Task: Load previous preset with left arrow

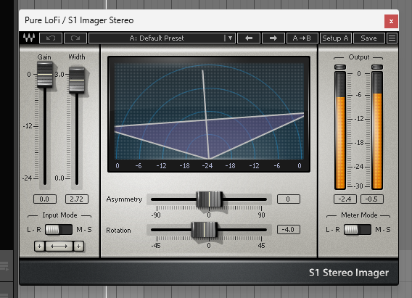Action: [249, 38]
